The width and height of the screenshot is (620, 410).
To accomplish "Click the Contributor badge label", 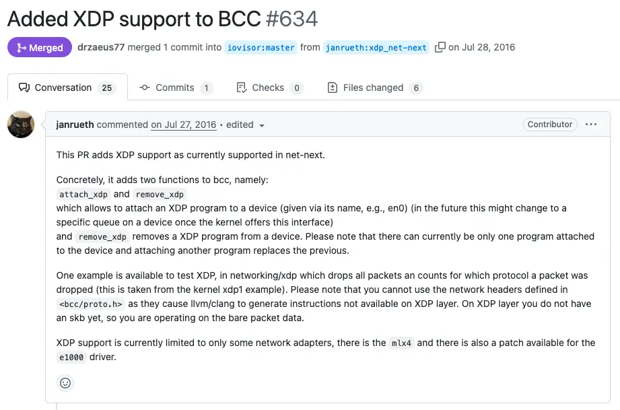I will 550,125.
